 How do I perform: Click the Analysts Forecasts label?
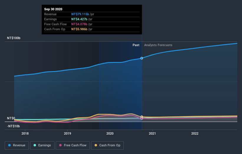[x=158, y=45]
